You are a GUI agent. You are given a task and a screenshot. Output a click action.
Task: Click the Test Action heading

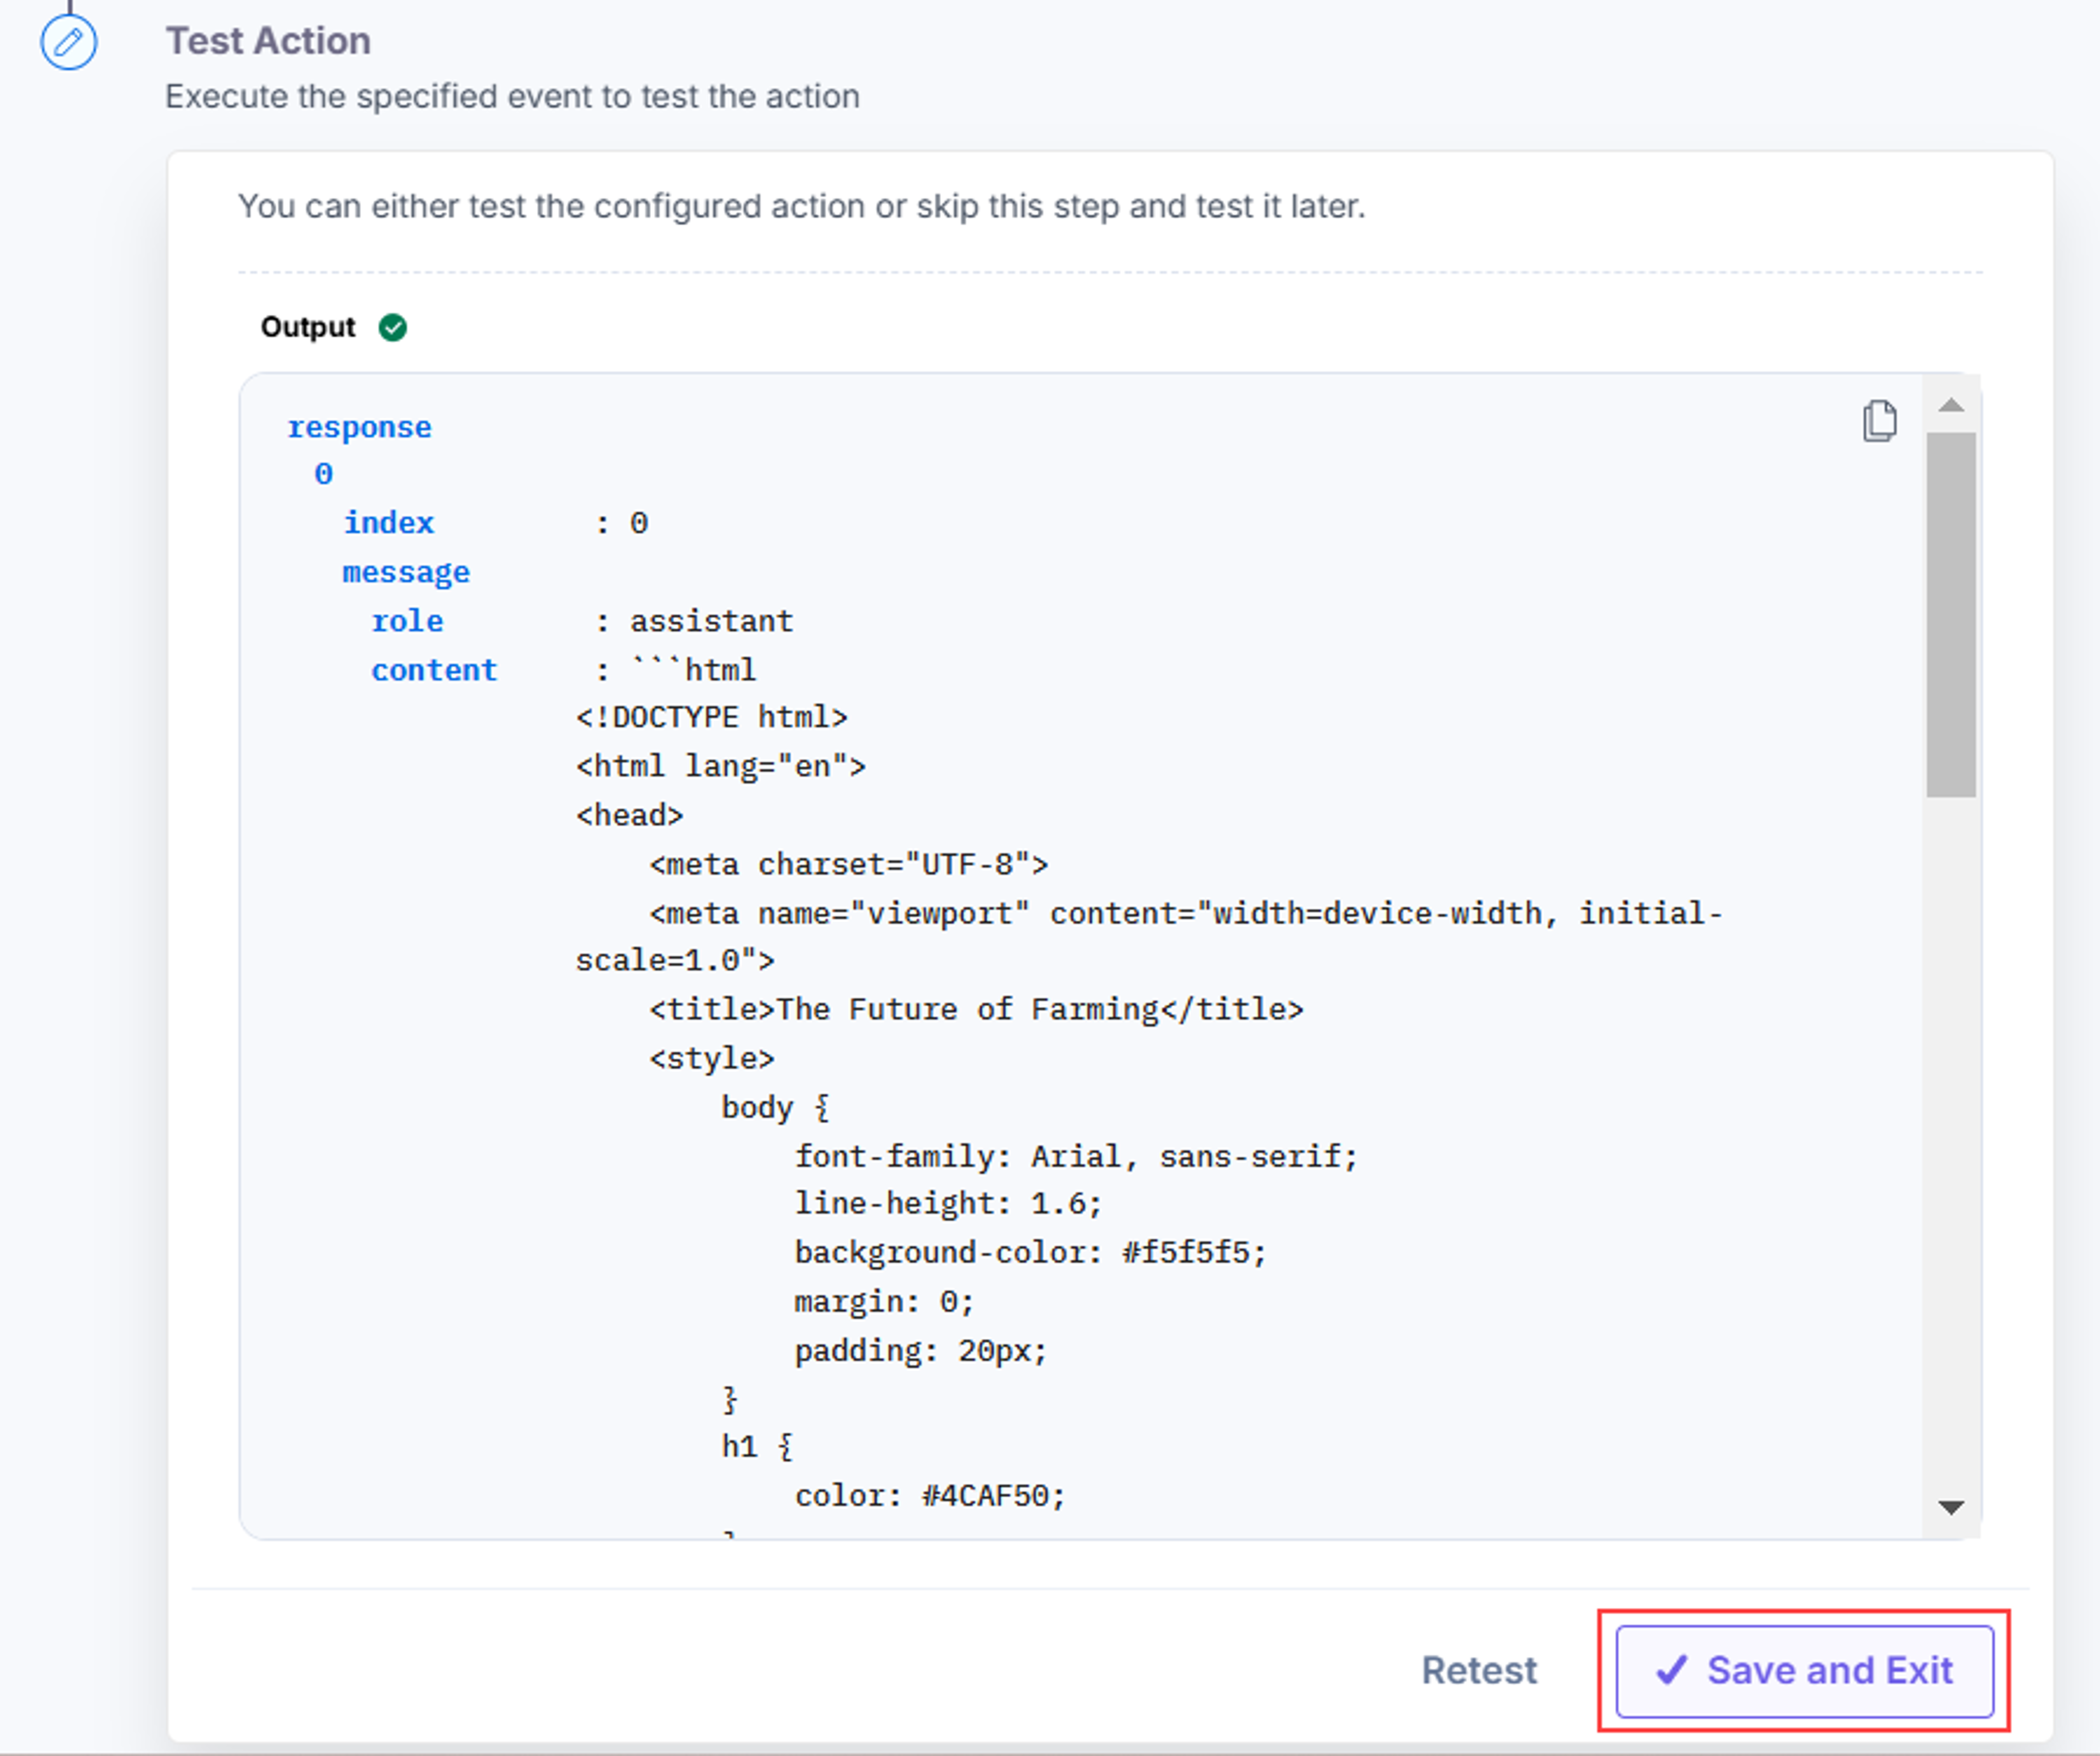268,41
